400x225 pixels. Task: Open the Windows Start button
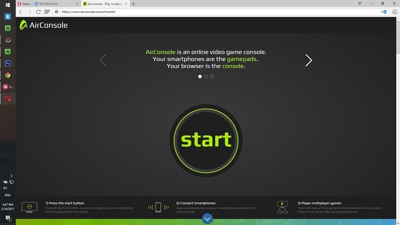click(7, 5)
